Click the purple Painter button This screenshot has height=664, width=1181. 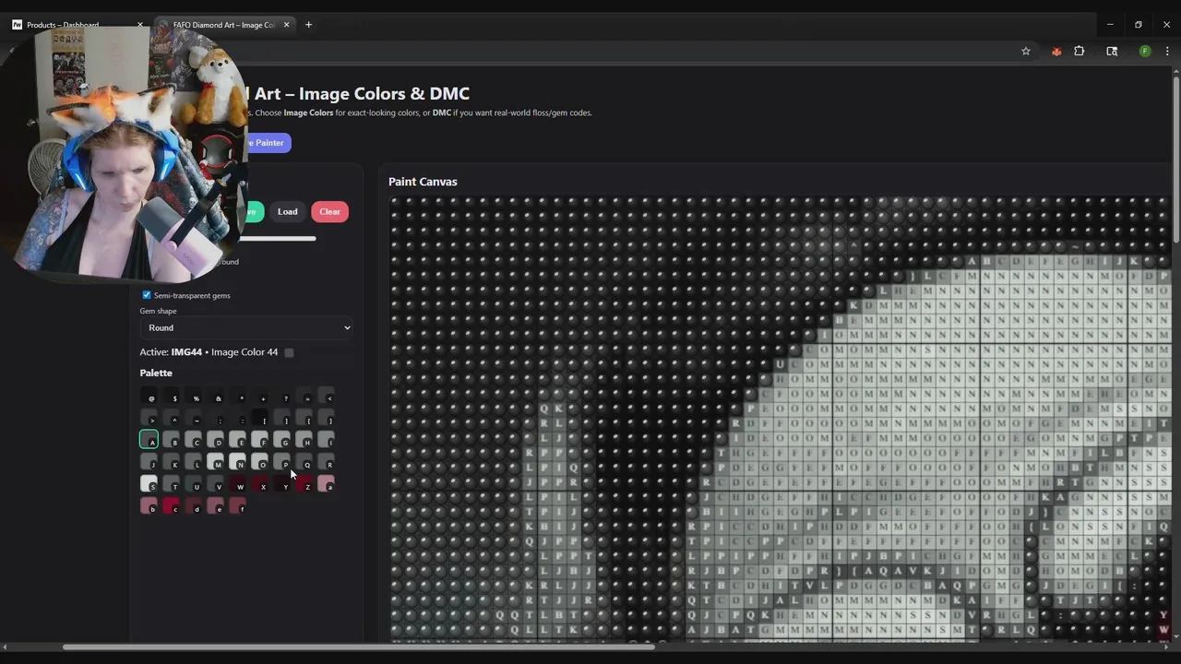(x=268, y=143)
